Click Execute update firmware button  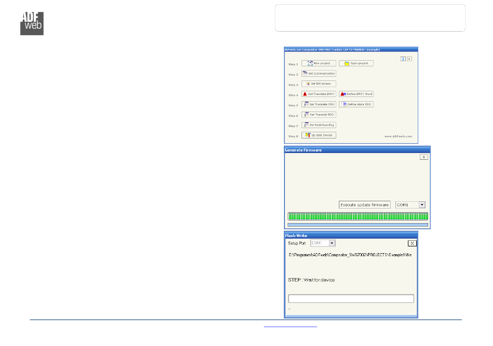[x=365, y=205]
